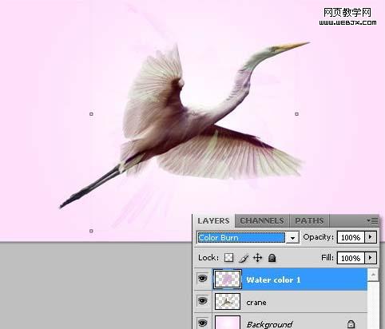The width and height of the screenshot is (385, 329).
Task: Click the Background layer lock icon
Action: 351,324
